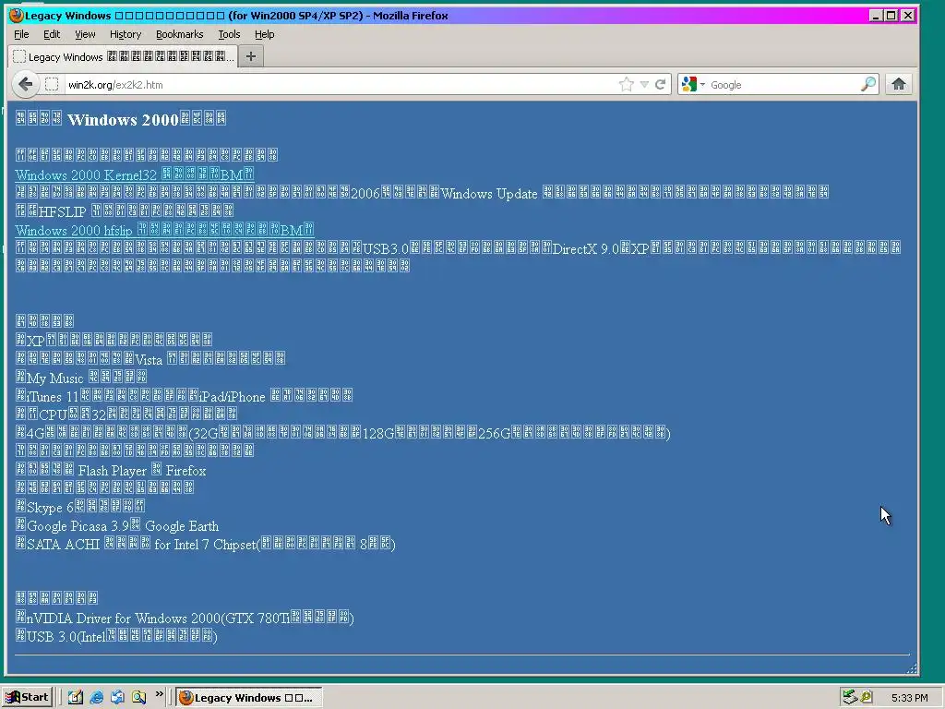Click the 'My Music' text line
The width and height of the screenshot is (945, 709).
coord(81,378)
